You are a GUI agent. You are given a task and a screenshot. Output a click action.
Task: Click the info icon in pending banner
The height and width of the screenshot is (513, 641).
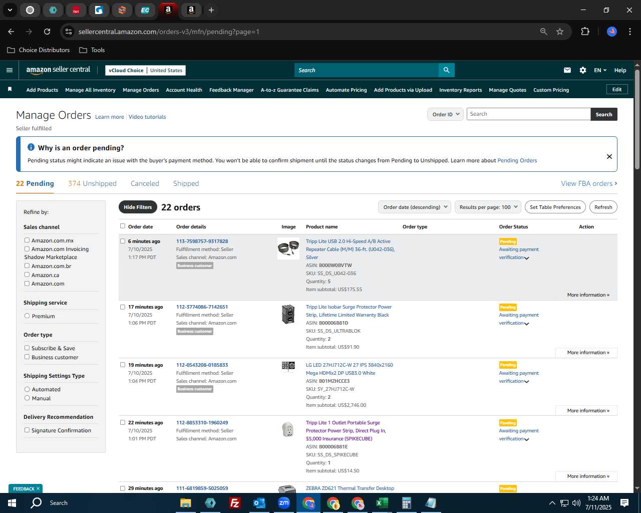(x=31, y=147)
